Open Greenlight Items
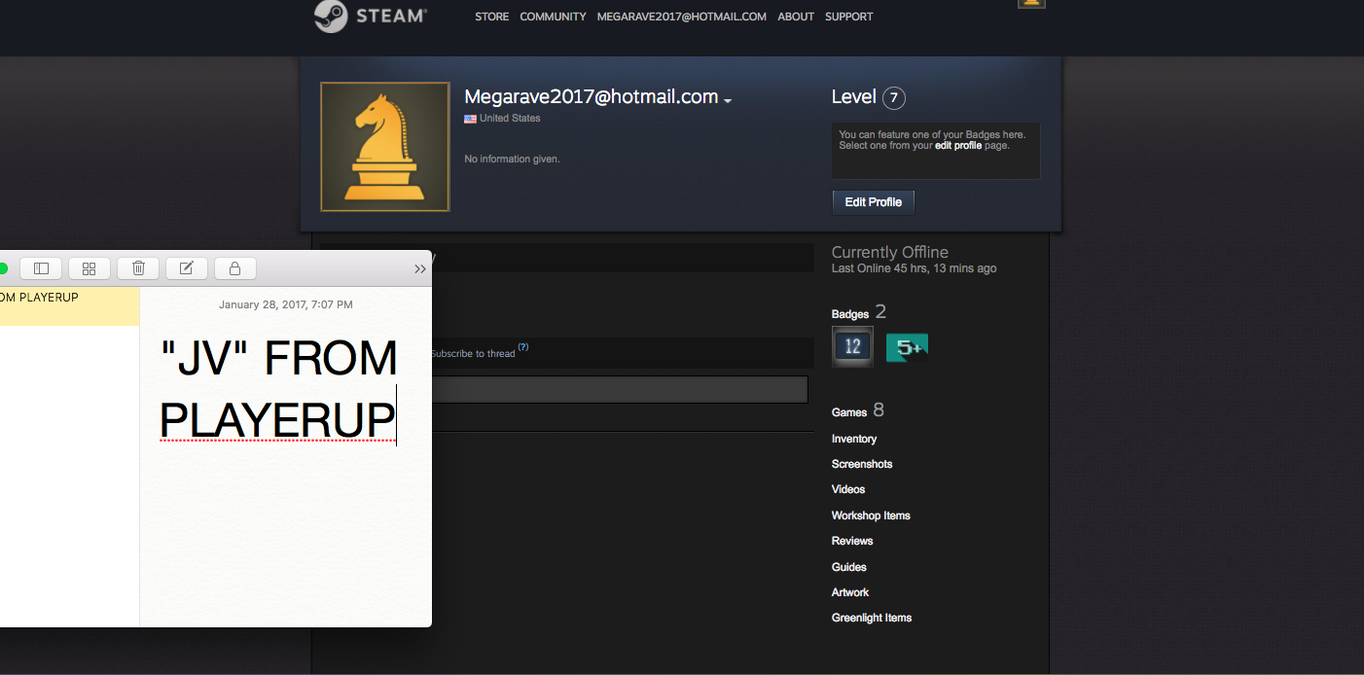The image size is (1364, 675). [x=872, y=618]
